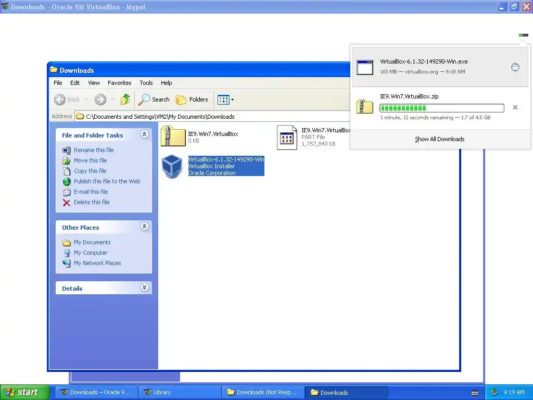Click the address bar path field
The width and height of the screenshot is (533, 400).
tap(212, 116)
